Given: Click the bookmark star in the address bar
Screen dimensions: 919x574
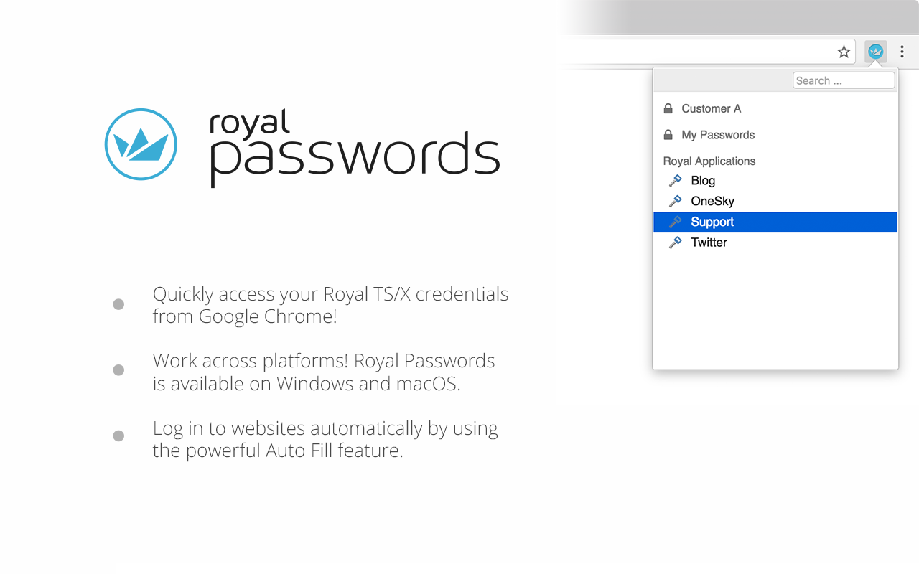Looking at the screenshot, I should click(x=844, y=51).
